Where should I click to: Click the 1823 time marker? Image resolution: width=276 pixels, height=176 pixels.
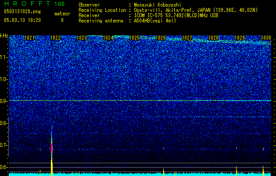click(x=82, y=38)
